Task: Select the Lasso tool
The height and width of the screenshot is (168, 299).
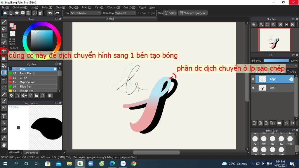Action: coord(4,87)
